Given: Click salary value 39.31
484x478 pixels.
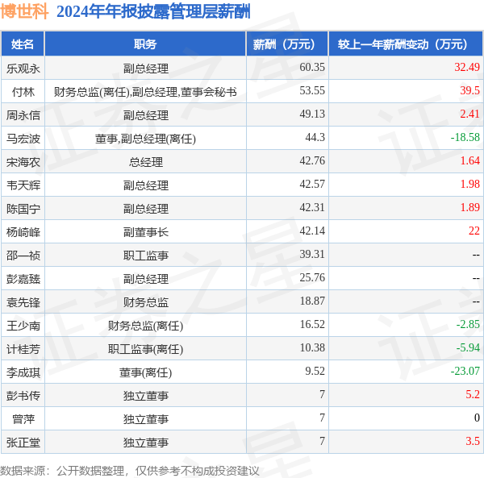Looking at the screenshot, I should [x=312, y=254].
